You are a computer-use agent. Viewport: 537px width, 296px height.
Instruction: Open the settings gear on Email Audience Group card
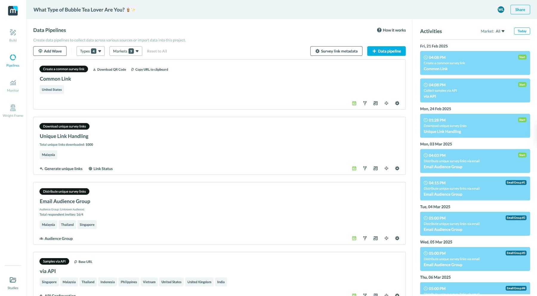[397, 238]
